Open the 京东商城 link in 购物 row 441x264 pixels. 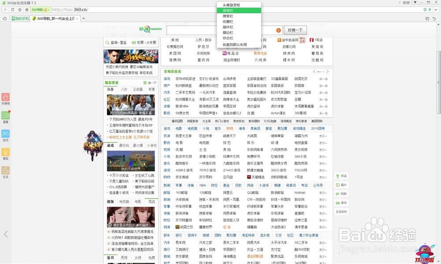point(182,177)
